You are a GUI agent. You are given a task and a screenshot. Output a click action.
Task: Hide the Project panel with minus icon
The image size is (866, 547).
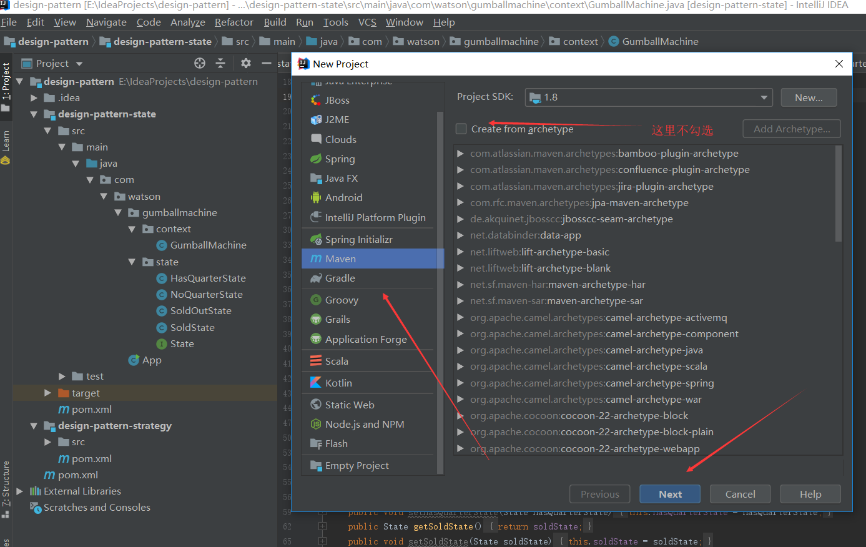[x=267, y=63]
